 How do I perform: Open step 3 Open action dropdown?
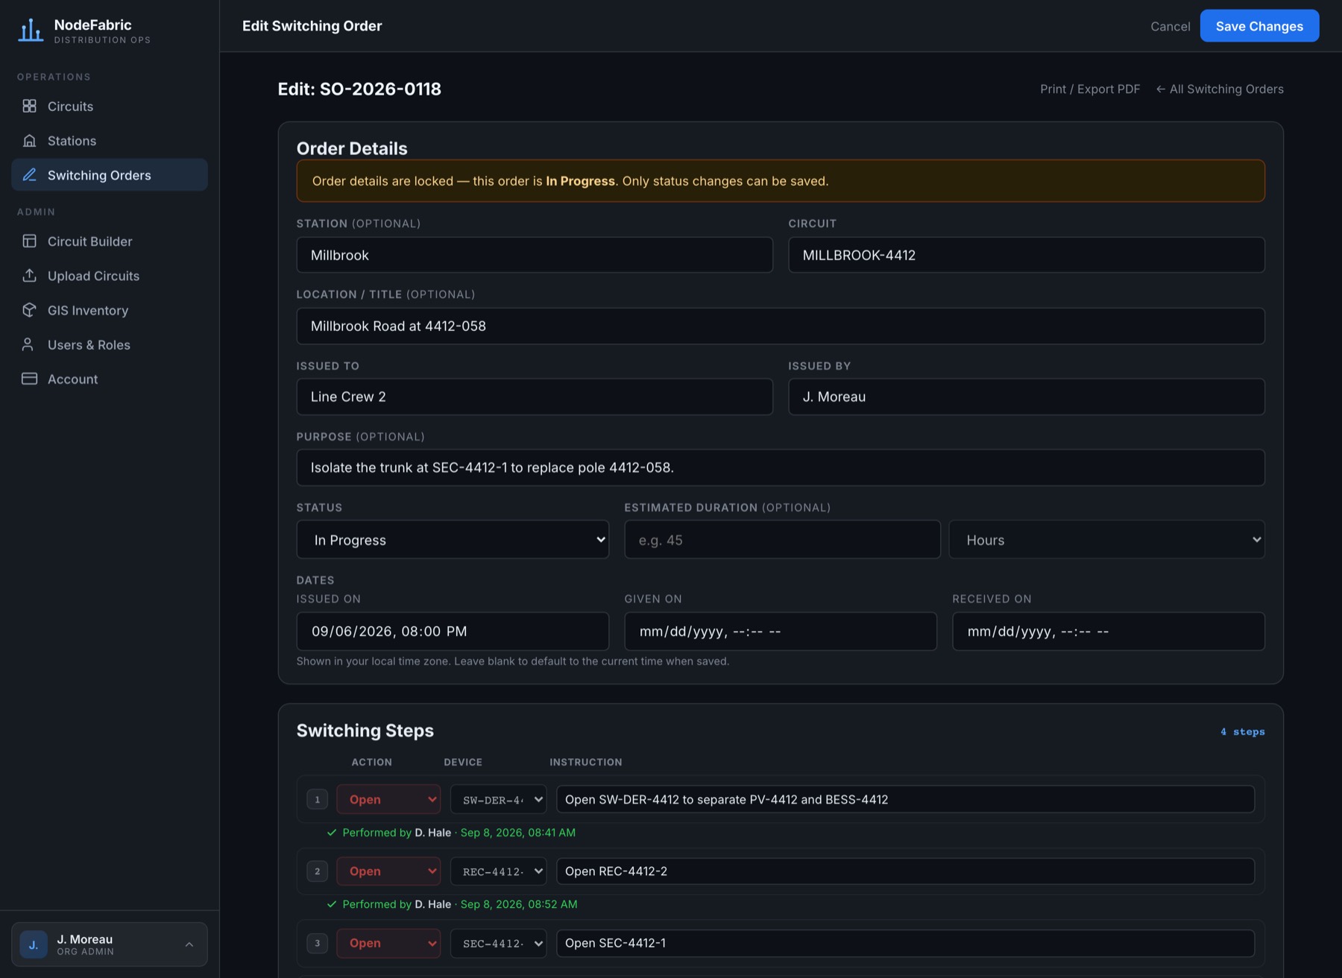coord(388,943)
